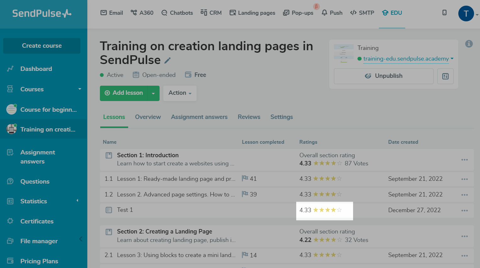Image resolution: width=480 pixels, height=268 pixels.
Task: Expand the Courses sidebar menu
Action: 80,89
